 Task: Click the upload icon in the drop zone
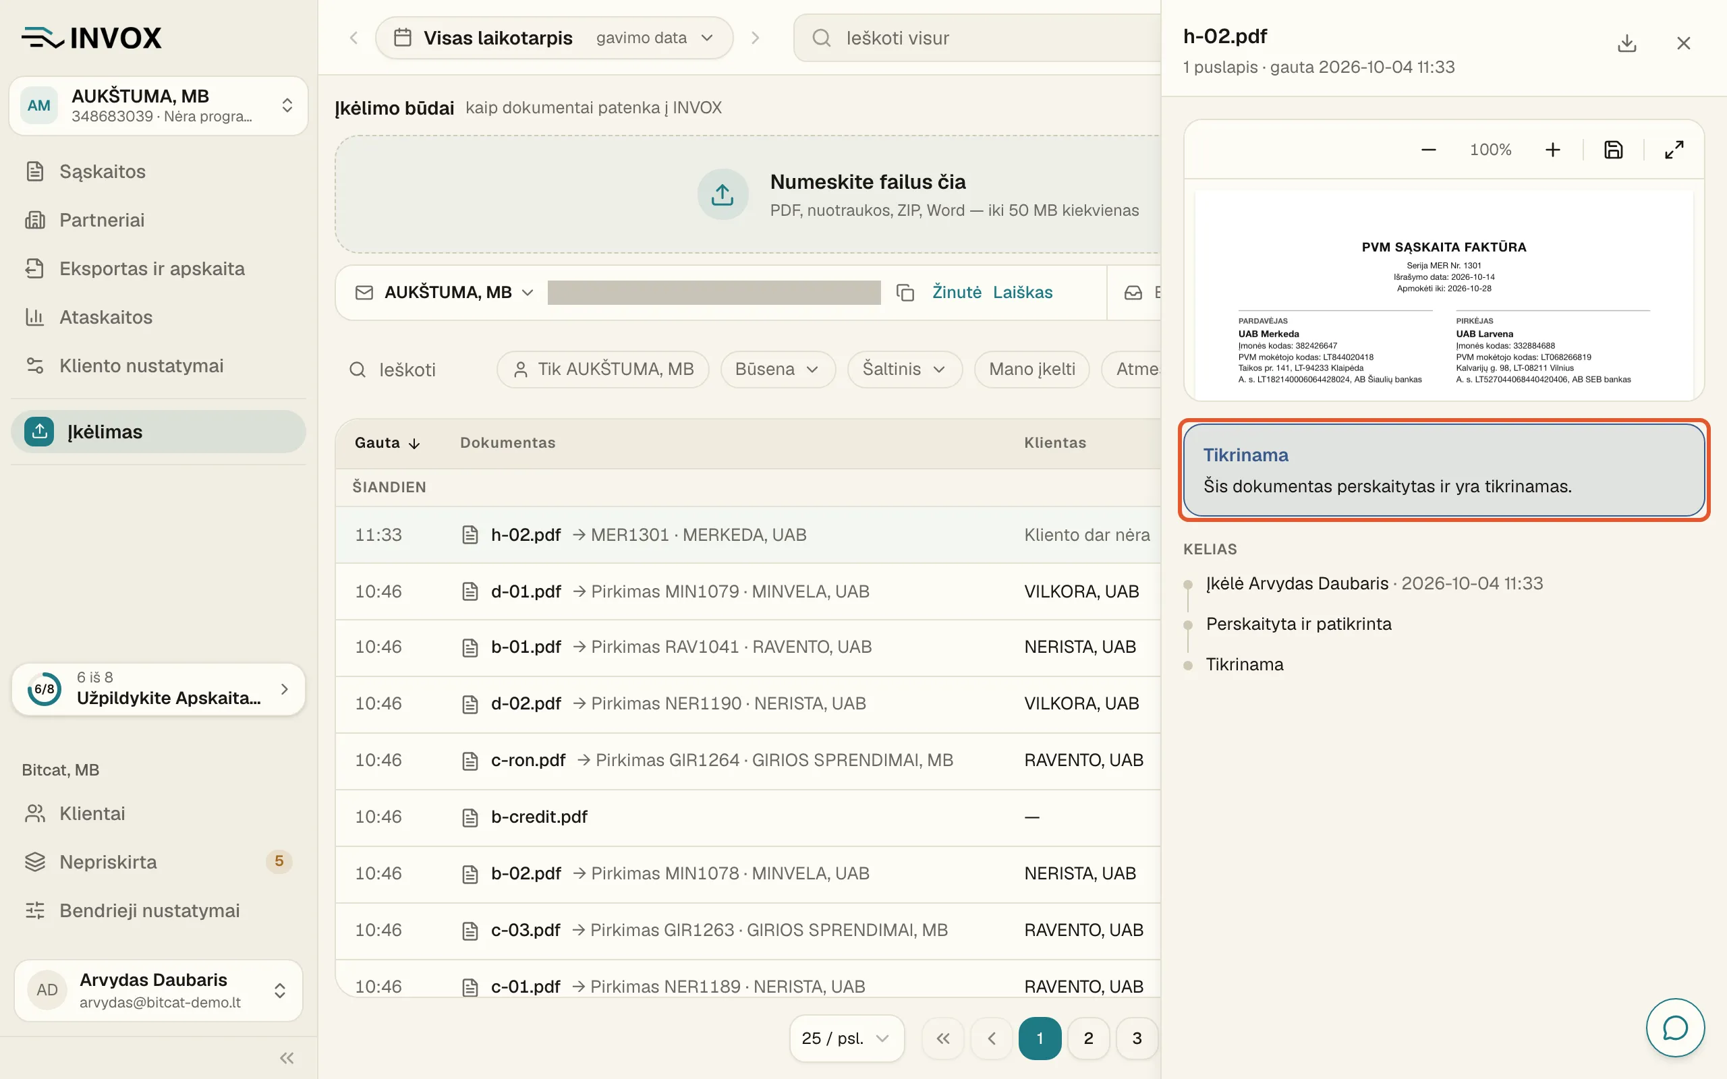(723, 194)
